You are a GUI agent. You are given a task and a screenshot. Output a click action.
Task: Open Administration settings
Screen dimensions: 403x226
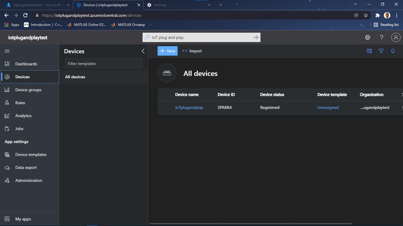(x=30, y=180)
